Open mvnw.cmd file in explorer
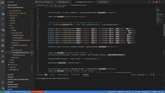The image size is (165, 93). click(13, 65)
